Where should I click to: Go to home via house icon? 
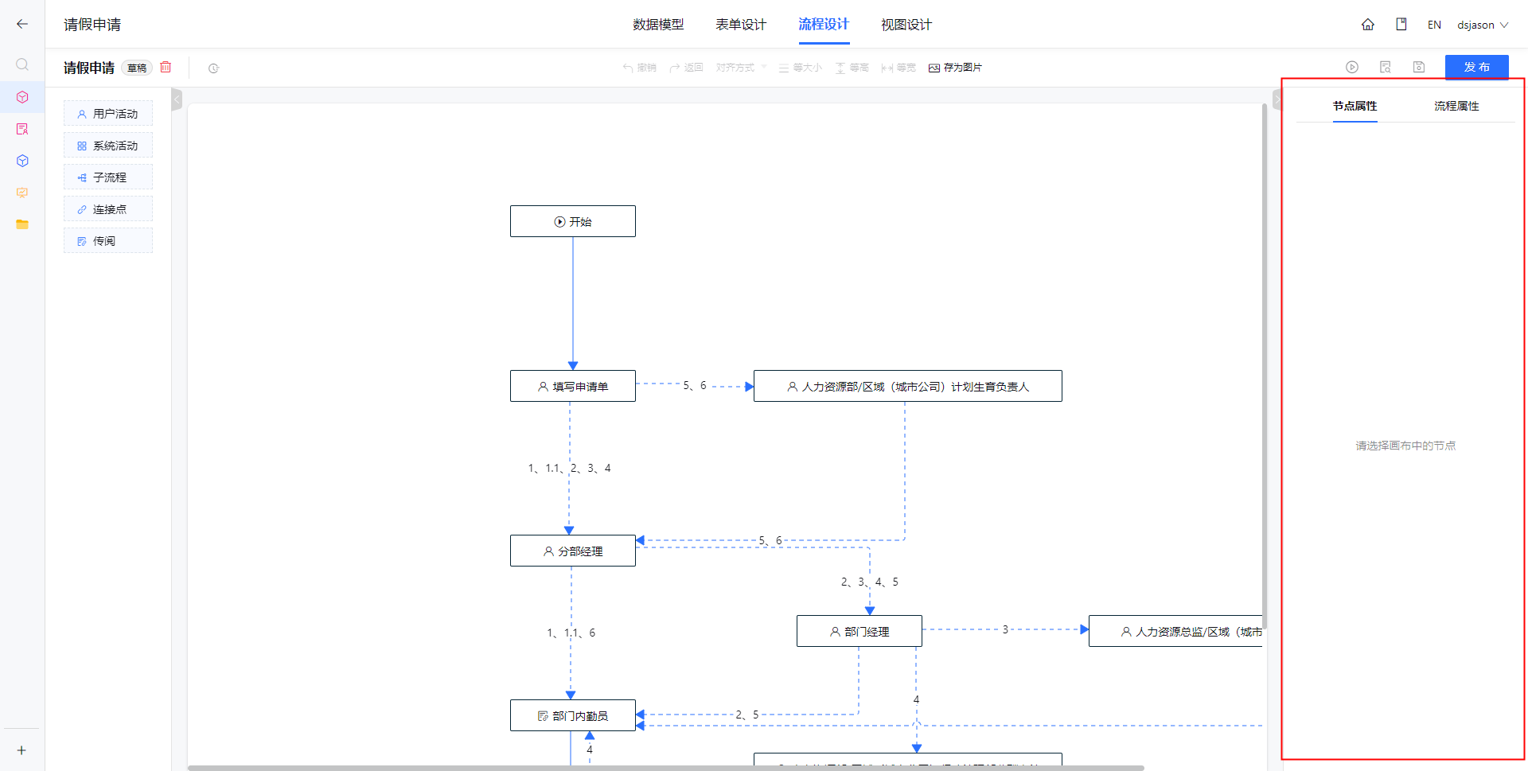coord(1368,25)
